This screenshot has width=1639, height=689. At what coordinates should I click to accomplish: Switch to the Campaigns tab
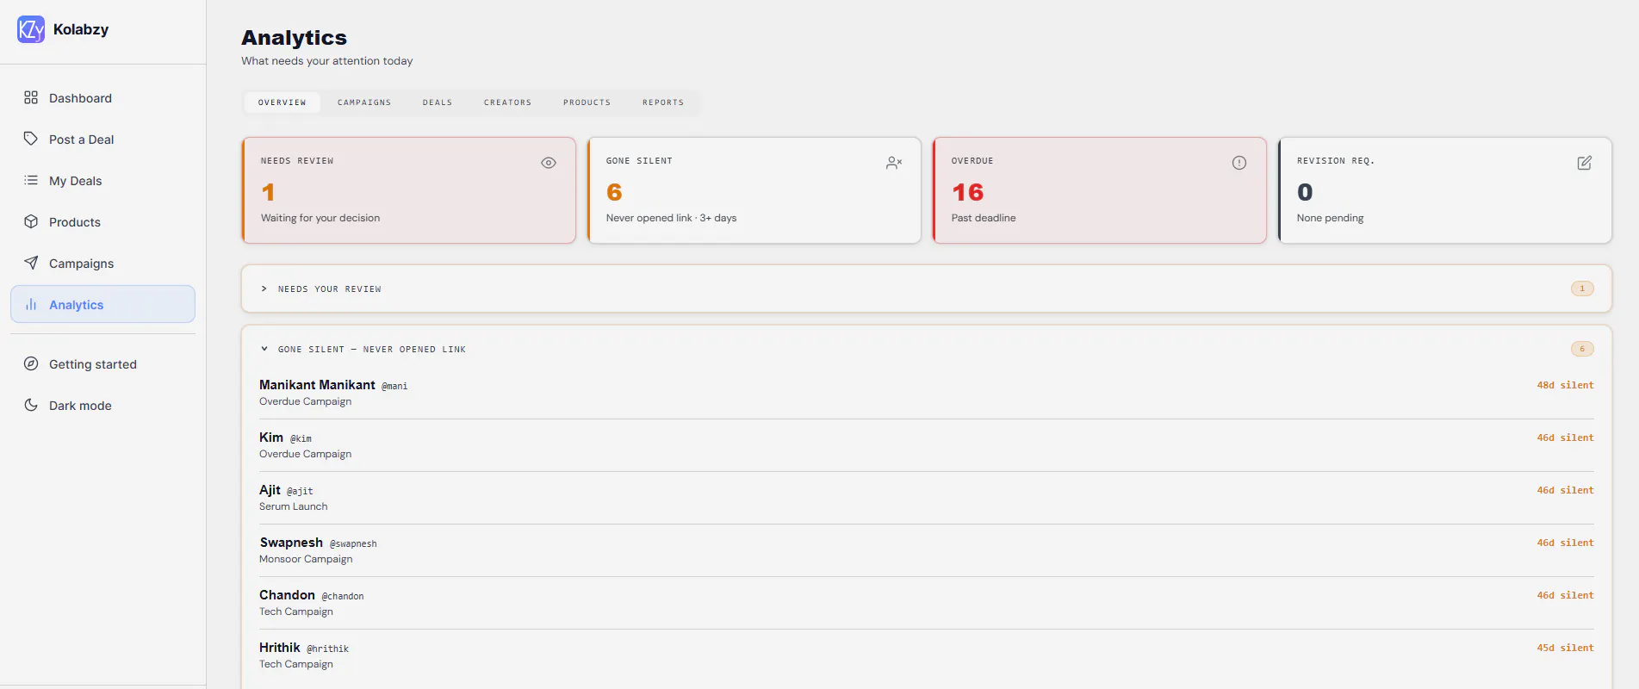tap(364, 102)
